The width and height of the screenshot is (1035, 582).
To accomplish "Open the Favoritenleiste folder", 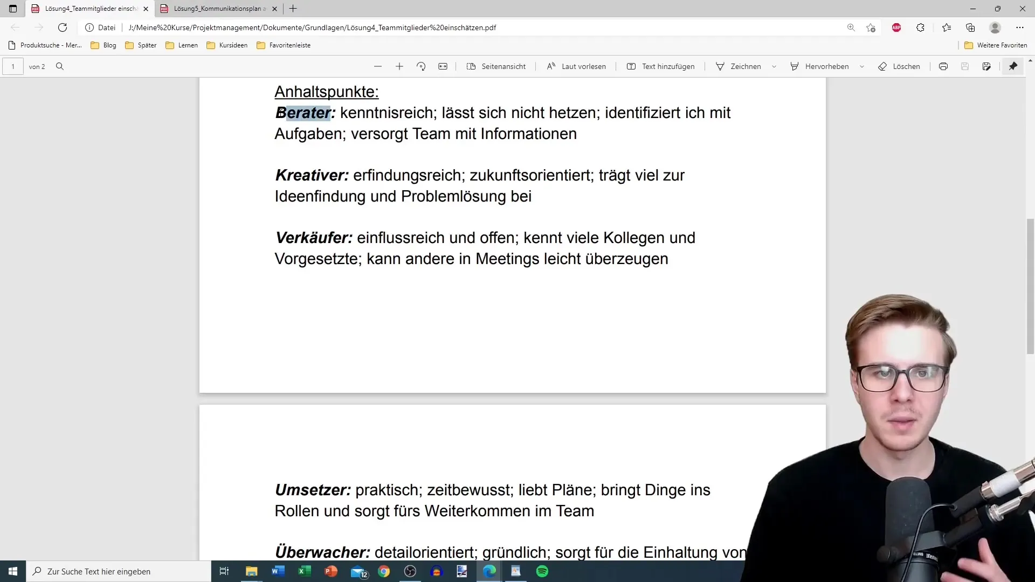I will click(x=284, y=45).
